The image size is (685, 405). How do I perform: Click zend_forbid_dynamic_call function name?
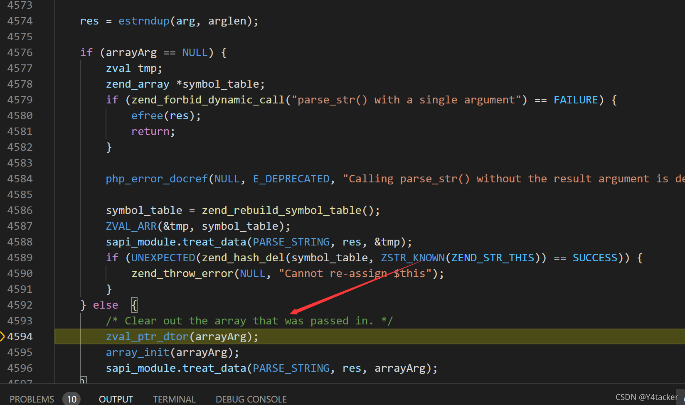(208, 100)
